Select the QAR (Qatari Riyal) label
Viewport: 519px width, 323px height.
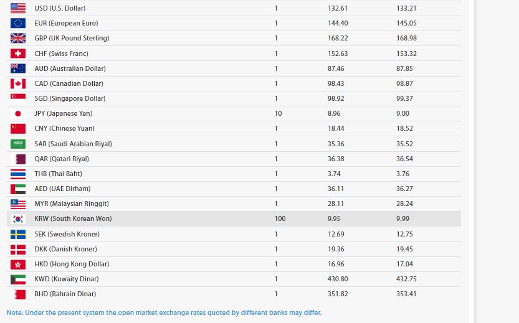click(x=62, y=159)
